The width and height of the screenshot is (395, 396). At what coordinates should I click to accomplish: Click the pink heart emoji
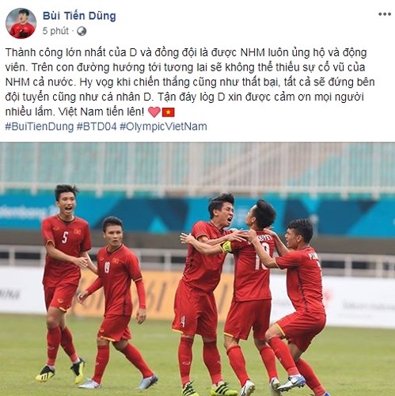(x=154, y=112)
